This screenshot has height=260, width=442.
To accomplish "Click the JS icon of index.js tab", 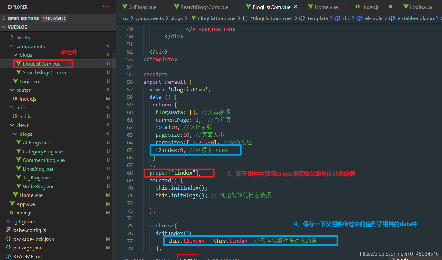I will [x=358, y=7].
